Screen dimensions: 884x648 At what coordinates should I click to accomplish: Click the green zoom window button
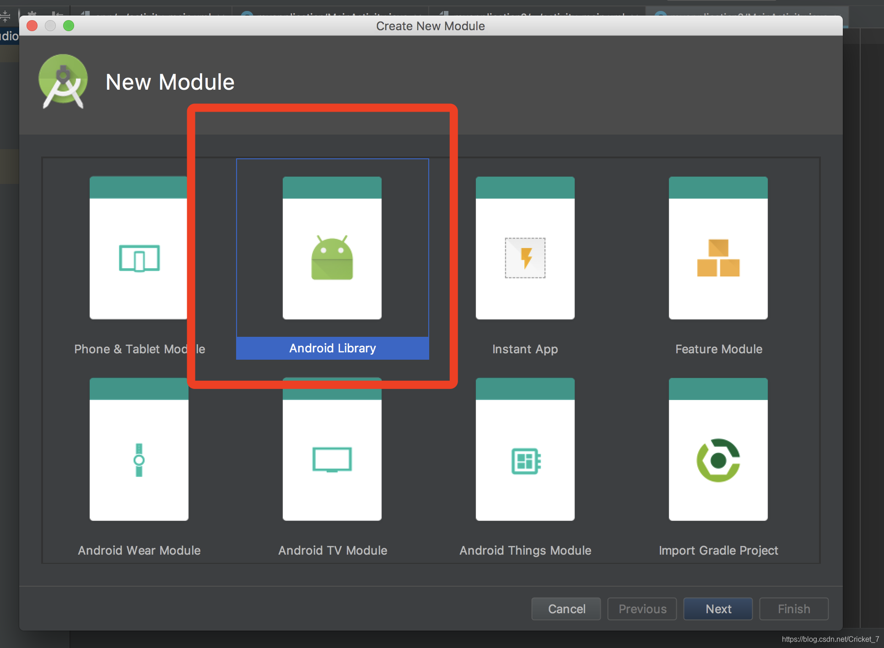click(x=69, y=26)
